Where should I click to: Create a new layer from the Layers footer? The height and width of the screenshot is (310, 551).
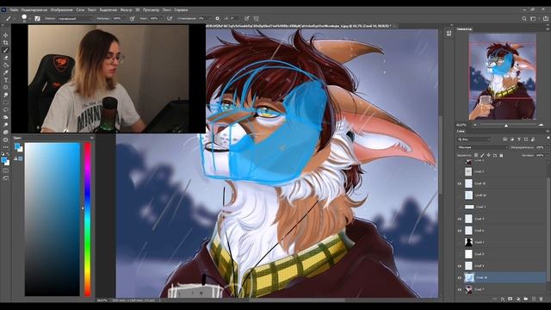tap(534, 299)
